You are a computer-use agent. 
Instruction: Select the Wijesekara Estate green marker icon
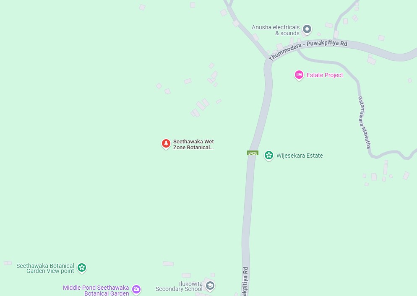268,156
